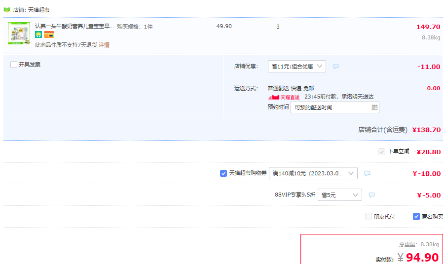445x264 pixels.
Task: Click the item quantity 3
Action: click(278, 27)
